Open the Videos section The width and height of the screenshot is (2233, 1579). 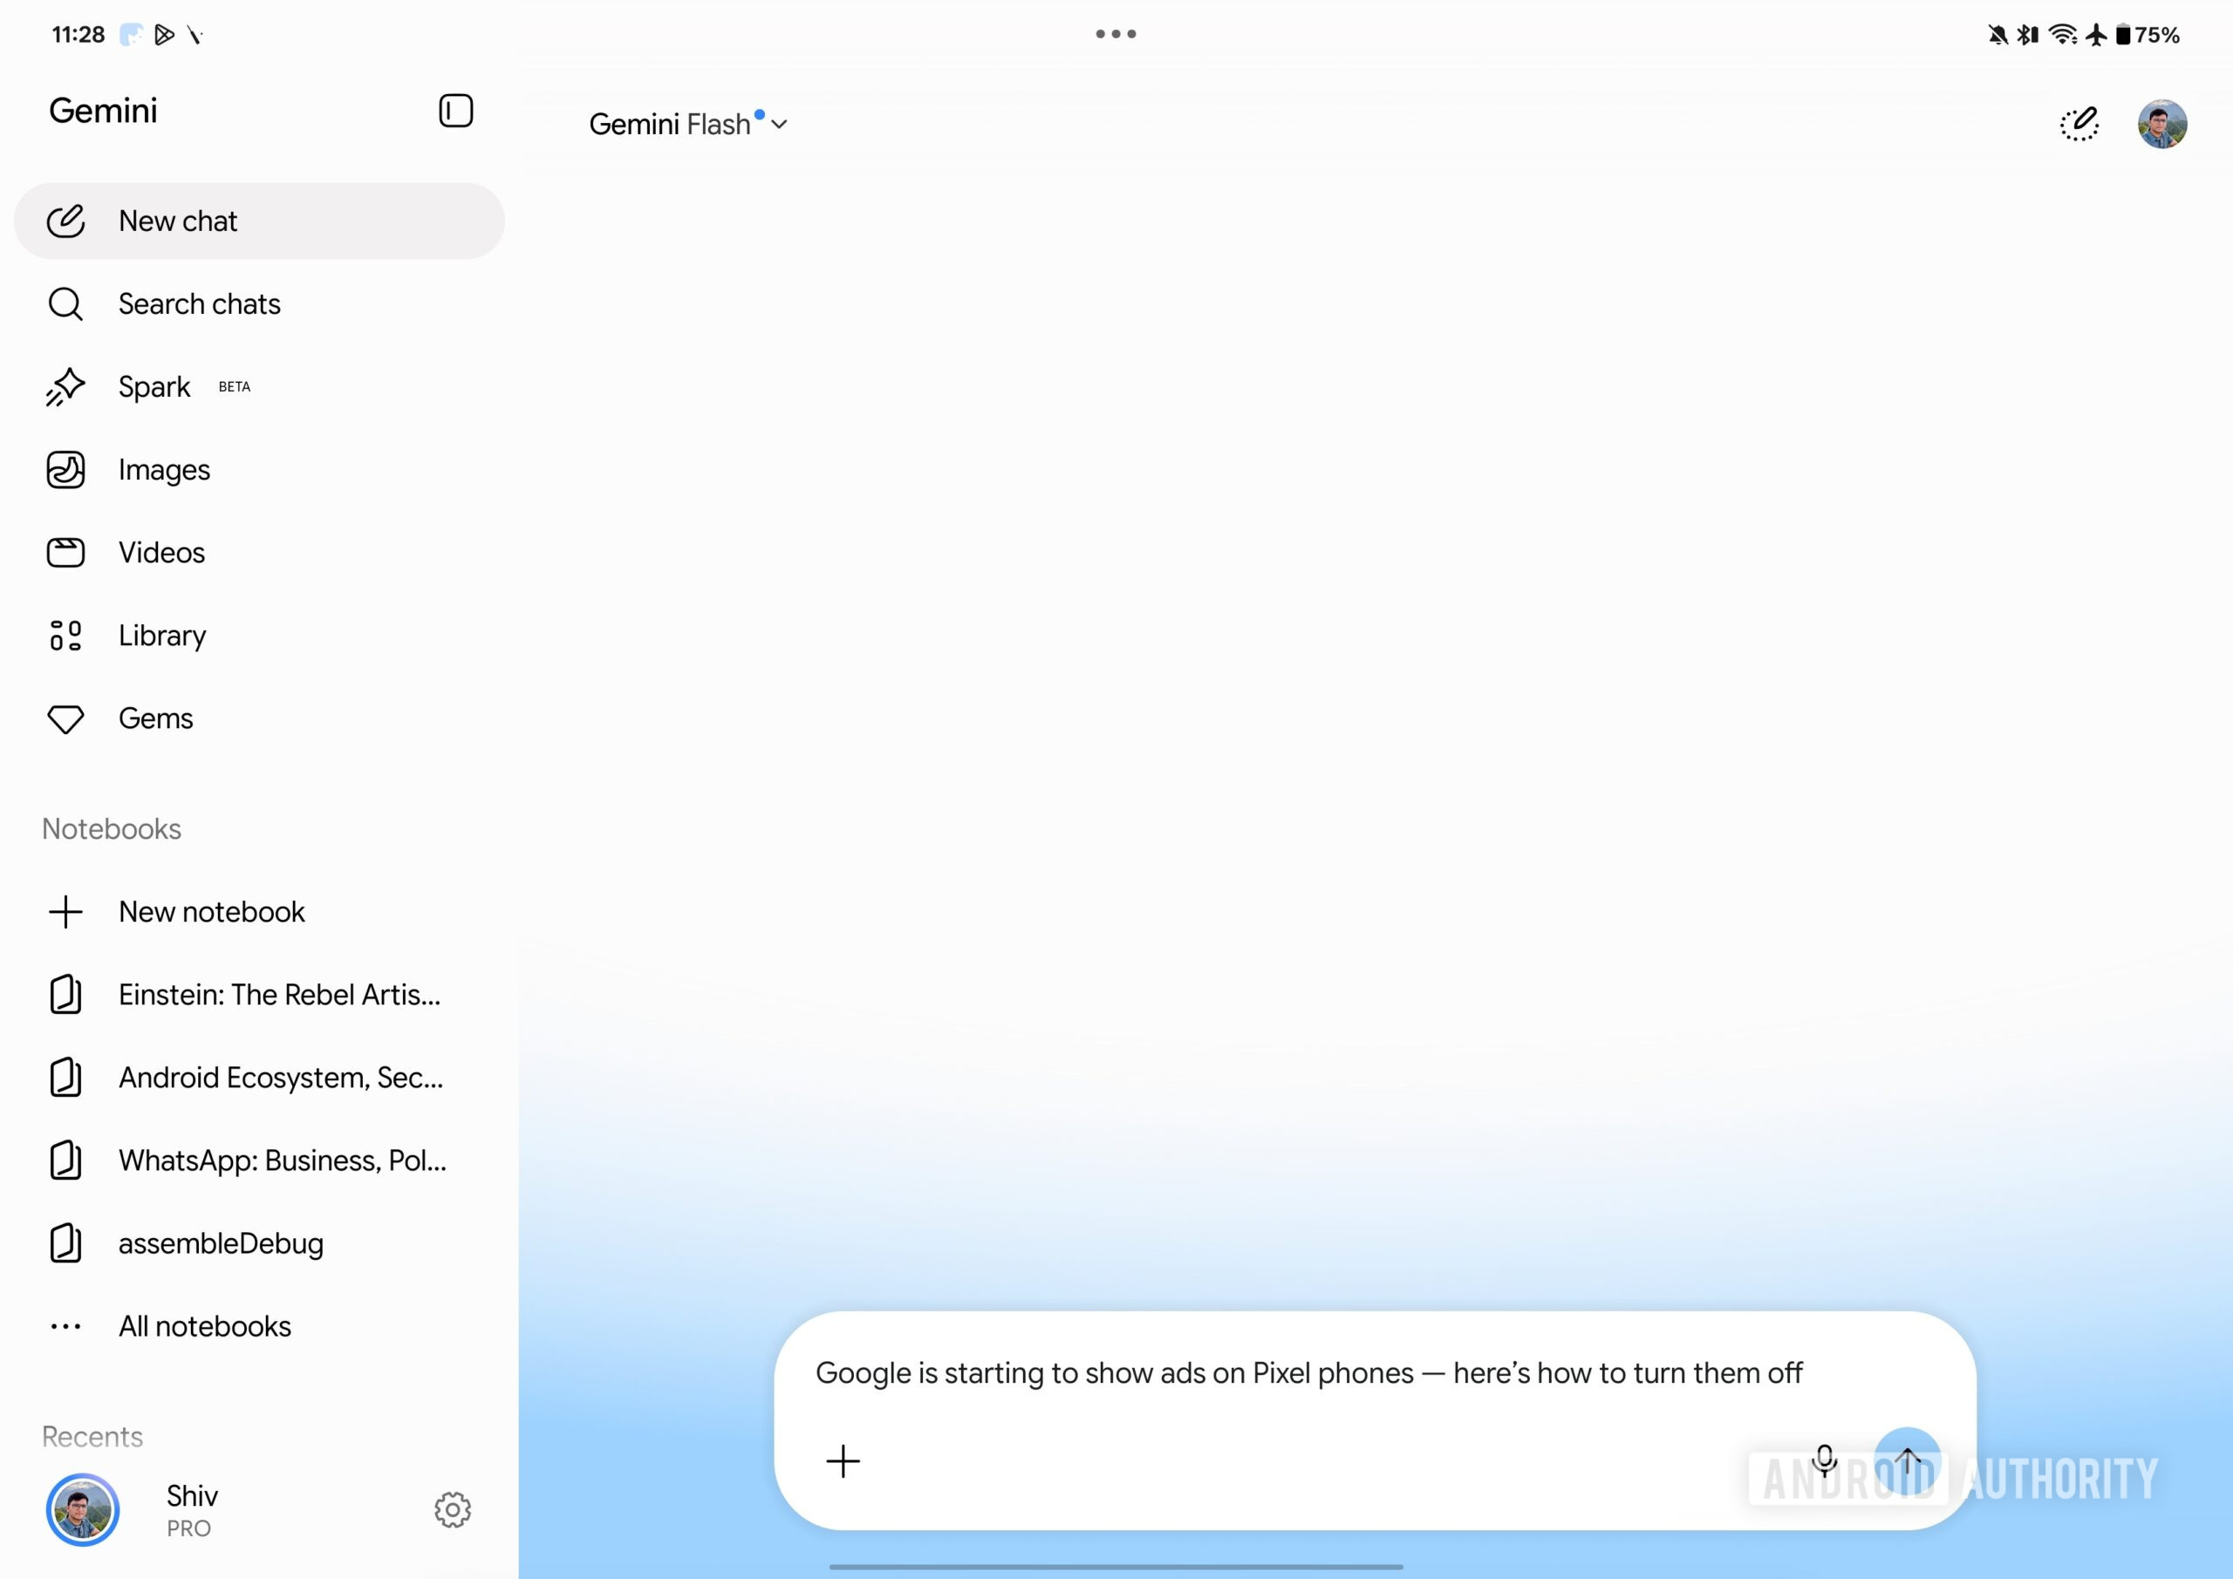259,552
